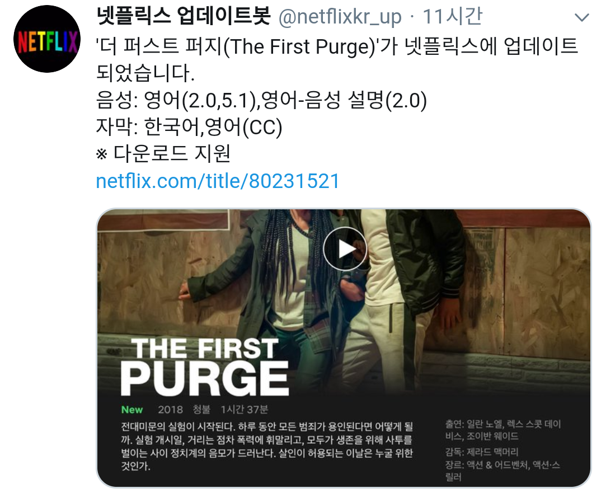601x493 pixels.
Task: Open the 넷플릭스 업데이트봇 display name
Action: (184, 16)
